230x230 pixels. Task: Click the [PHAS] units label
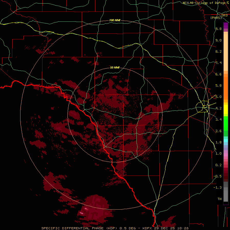pos(216,18)
